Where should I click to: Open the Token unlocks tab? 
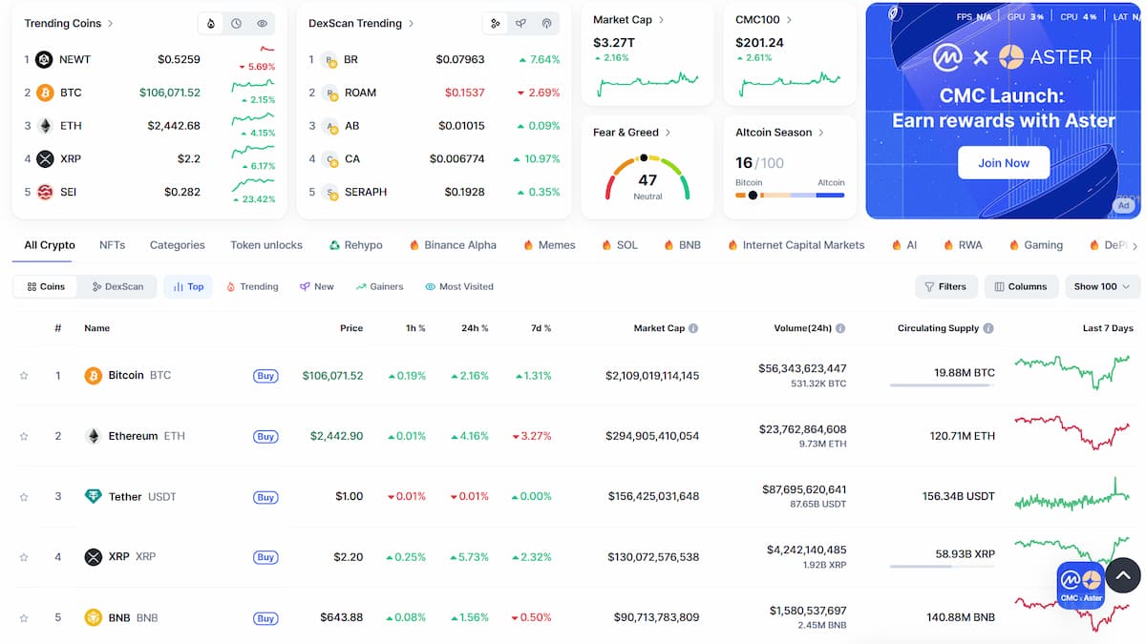[x=266, y=245]
